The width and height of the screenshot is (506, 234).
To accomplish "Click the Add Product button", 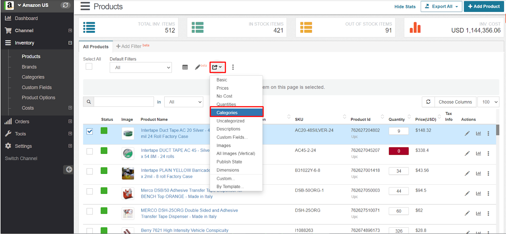I will click(x=484, y=6).
